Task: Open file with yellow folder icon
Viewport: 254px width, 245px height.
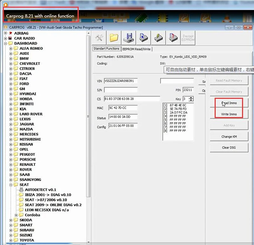Action: pos(114,38)
